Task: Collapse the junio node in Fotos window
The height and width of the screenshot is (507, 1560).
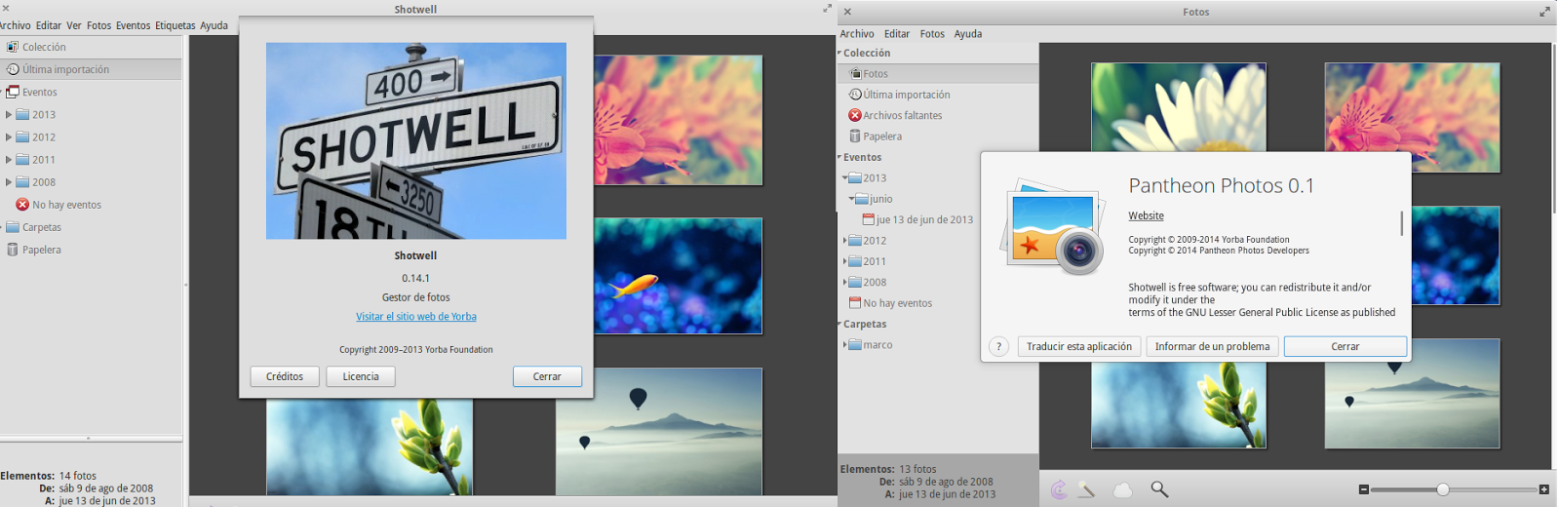Action: (851, 199)
